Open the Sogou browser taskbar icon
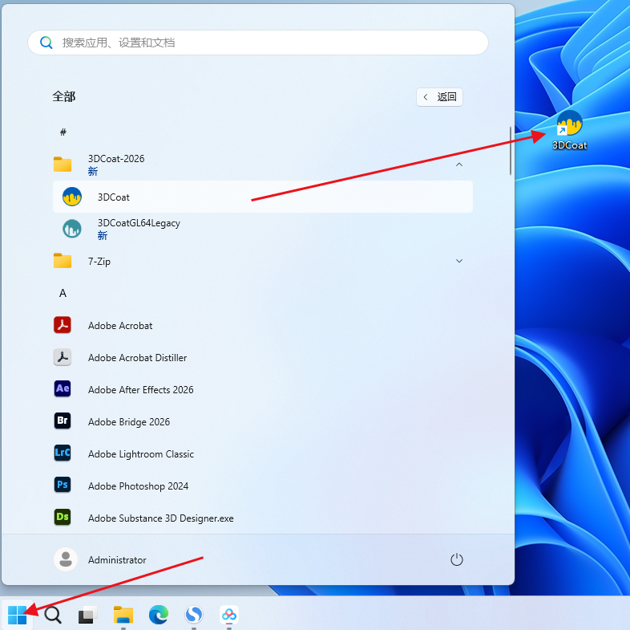Image resolution: width=630 pixels, height=630 pixels. click(194, 615)
